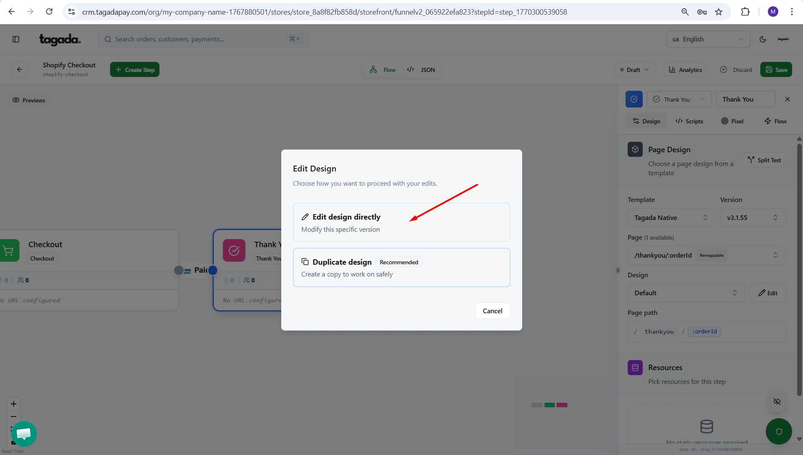Show Previews with the eye toggle
The image size is (803, 455).
click(x=29, y=100)
